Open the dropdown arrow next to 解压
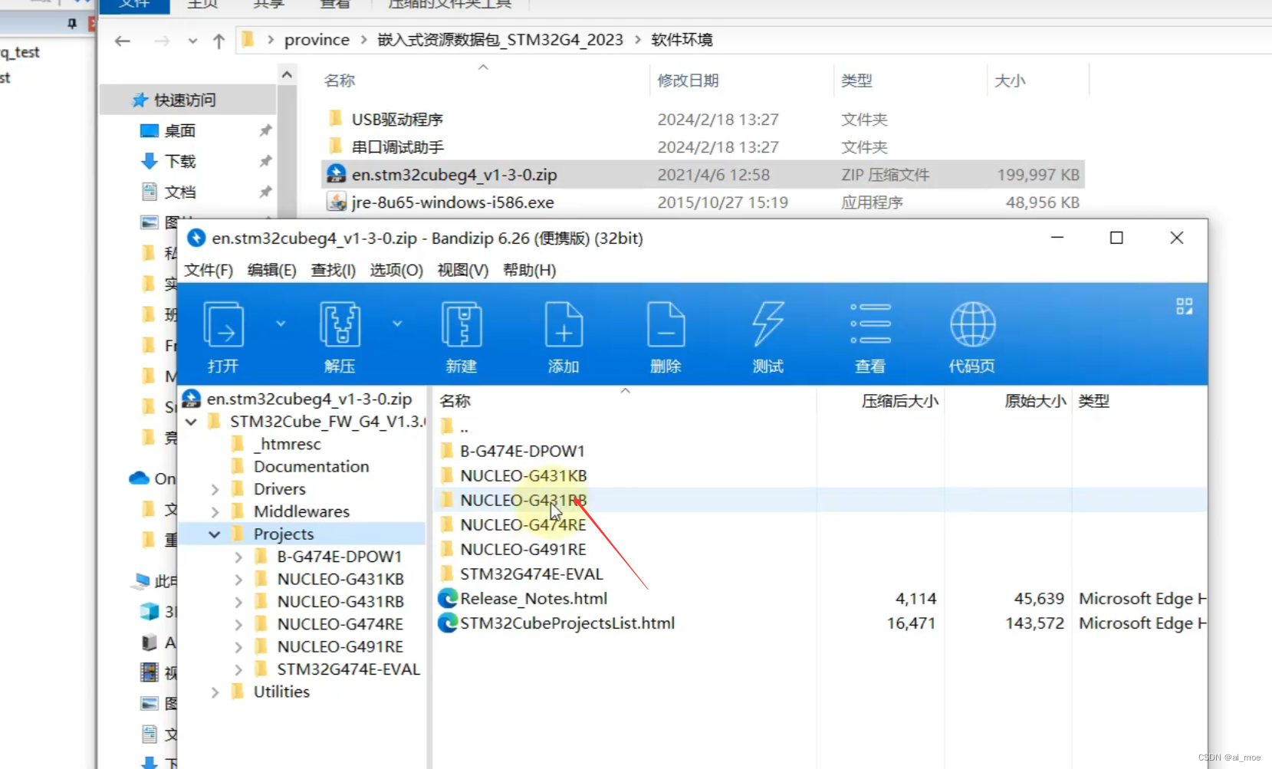The width and height of the screenshot is (1272, 769). pyautogui.click(x=397, y=324)
